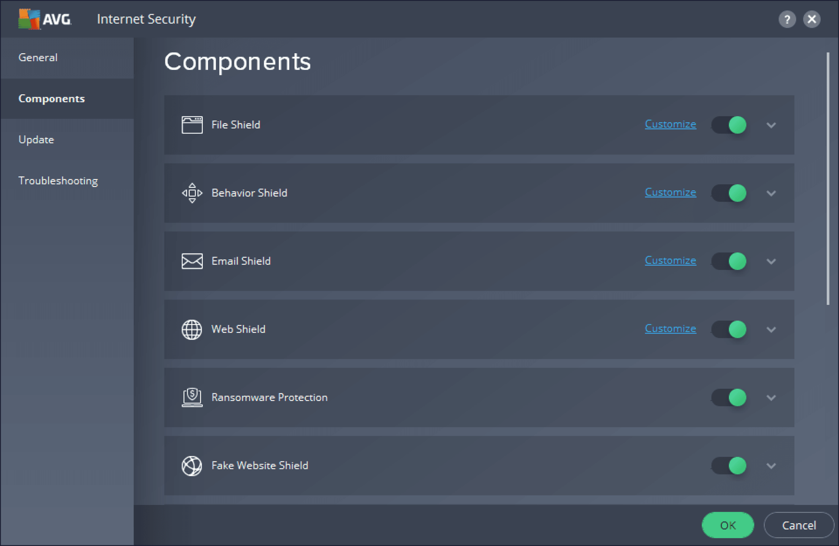This screenshot has height=546, width=839.
Task: Click the Ransomware Protection laptop icon
Action: click(192, 397)
